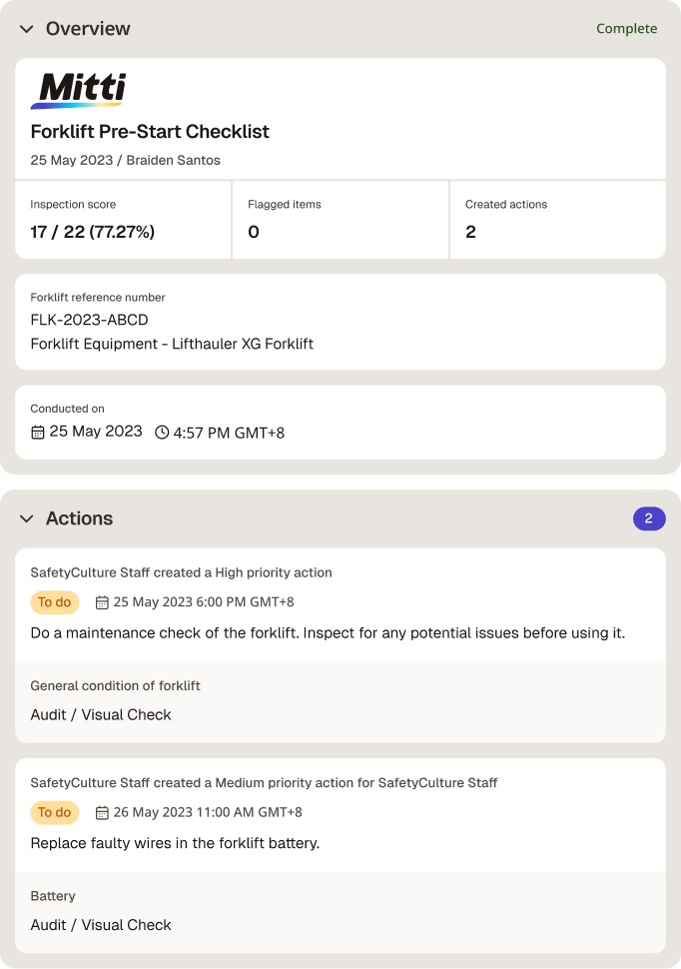Click clock icon next to 4:57 PM GMT+8
Viewport: 681px width, 969px height.
(x=162, y=433)
